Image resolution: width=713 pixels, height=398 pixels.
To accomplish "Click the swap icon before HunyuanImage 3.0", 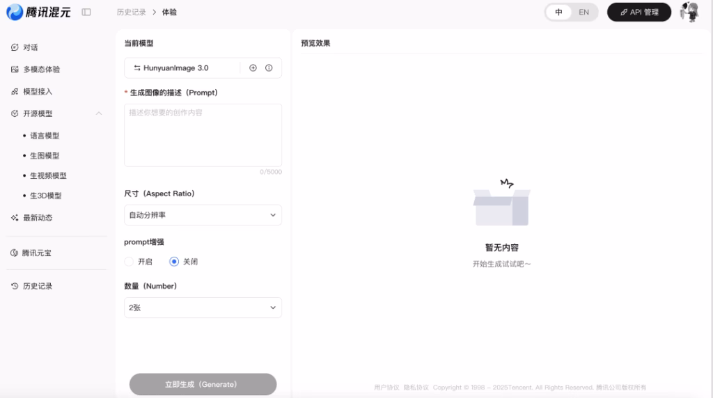I will [136, 68].
